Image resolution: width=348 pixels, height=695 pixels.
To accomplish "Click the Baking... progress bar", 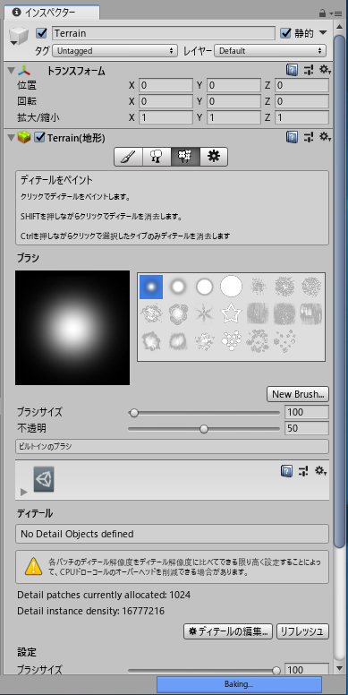I will 239,684.
